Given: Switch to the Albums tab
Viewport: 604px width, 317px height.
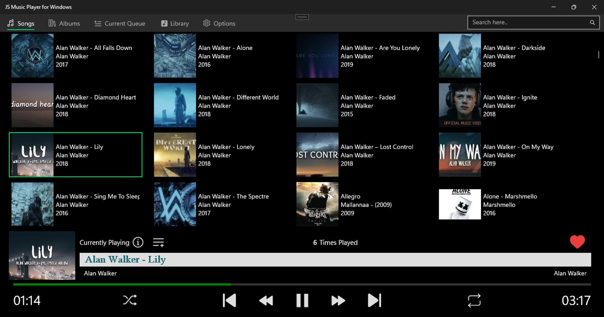Looking at the screenshot, I should click(x=64, y=23).
